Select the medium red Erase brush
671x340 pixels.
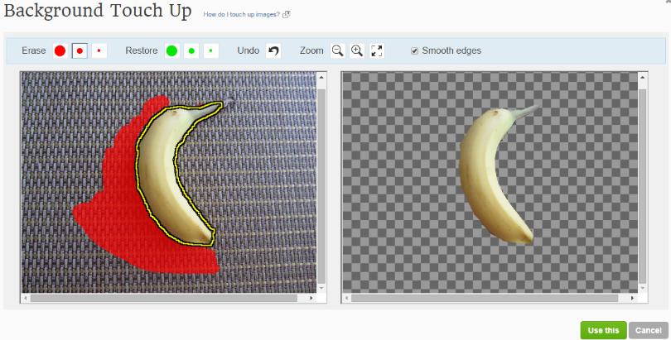point(80,50)
